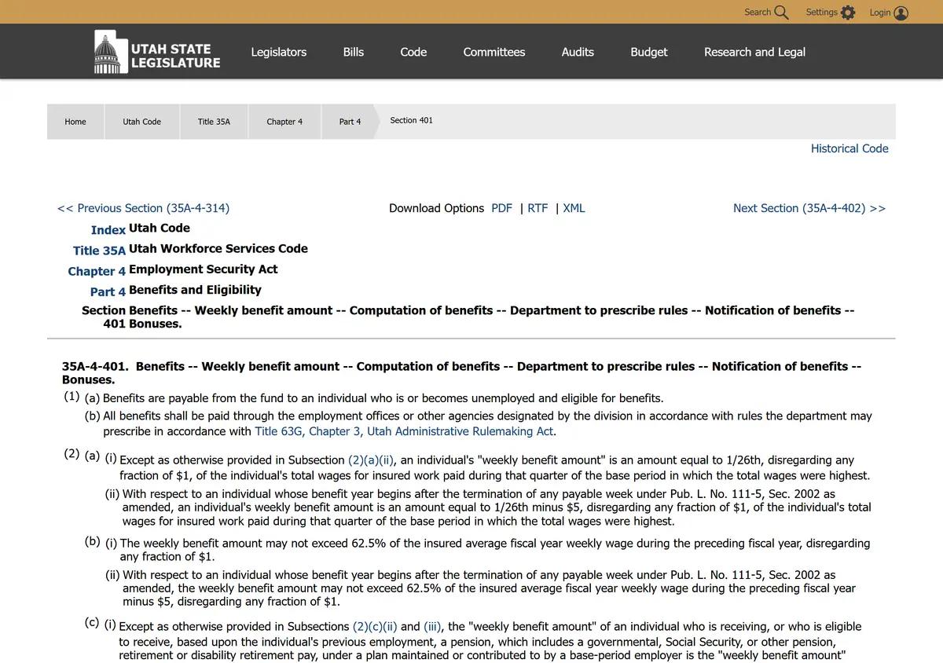Screen dimensions: 943x663
Task: Open the Part 4 index link
Action: [108, 291]
